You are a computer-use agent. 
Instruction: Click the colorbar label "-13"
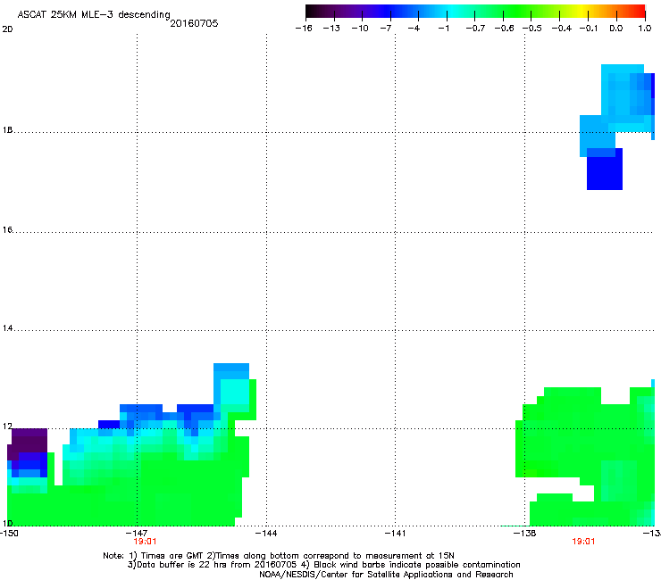pyautogui.click(x=331, y=29)
